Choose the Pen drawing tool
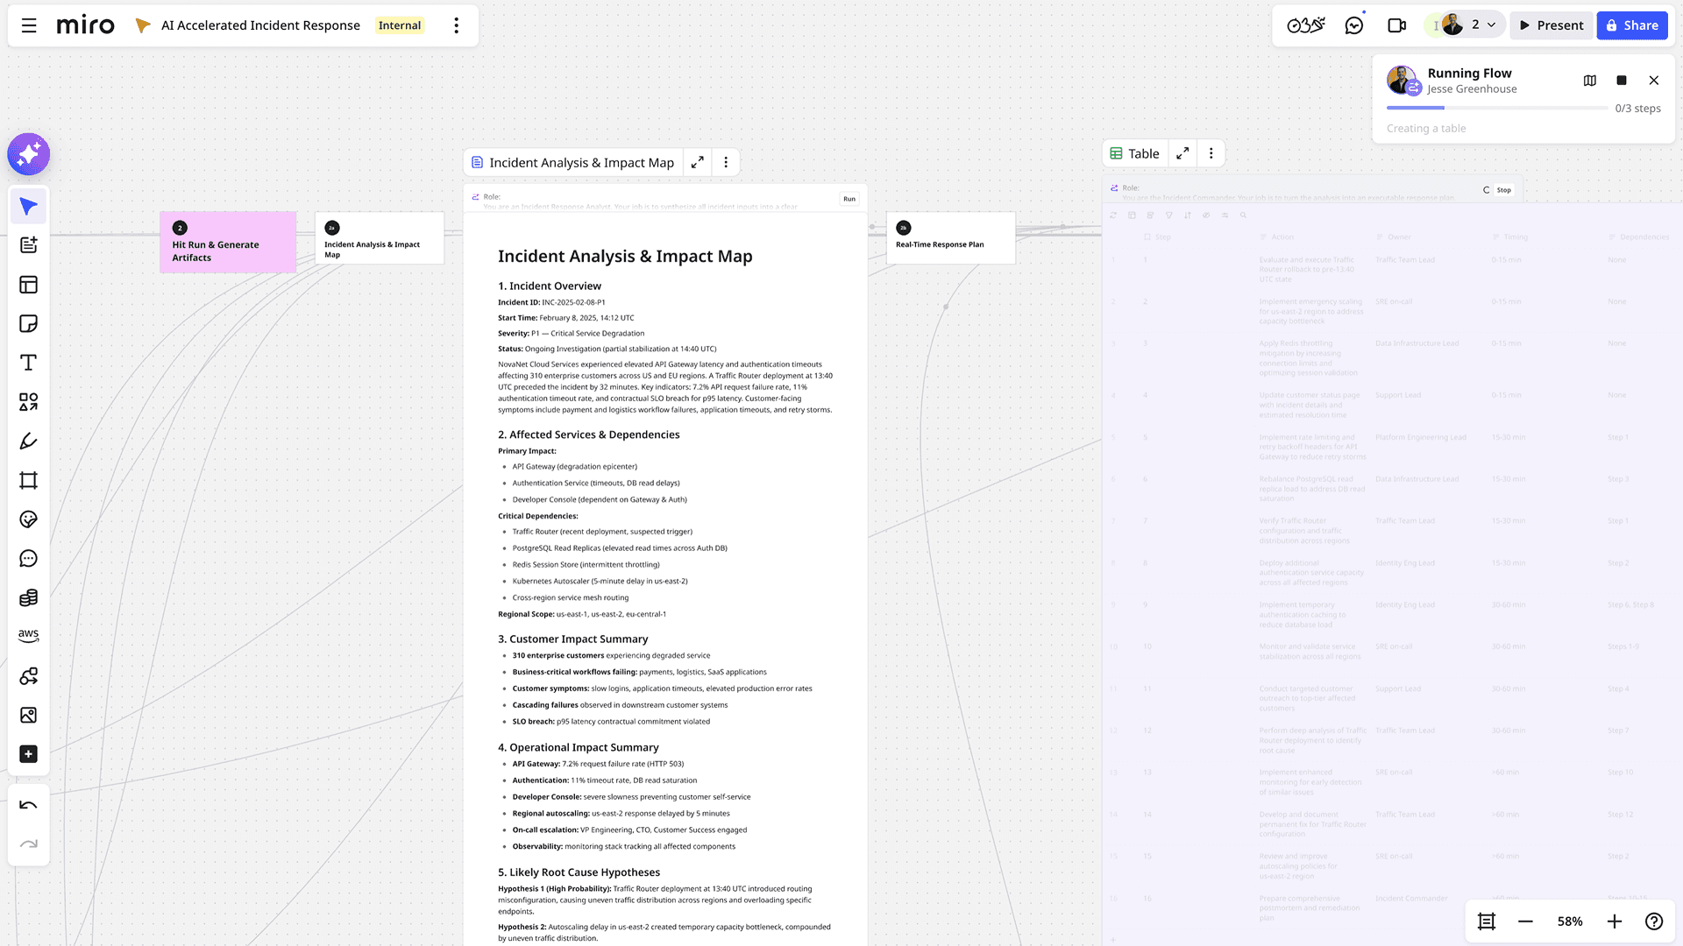This screenshot has height=946, width=1683. coord(28,441)
